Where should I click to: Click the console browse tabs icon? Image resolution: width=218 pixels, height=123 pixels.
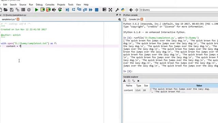point(124,19)
